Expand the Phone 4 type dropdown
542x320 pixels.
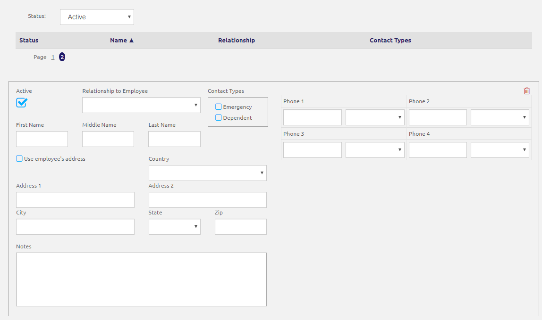500,149
